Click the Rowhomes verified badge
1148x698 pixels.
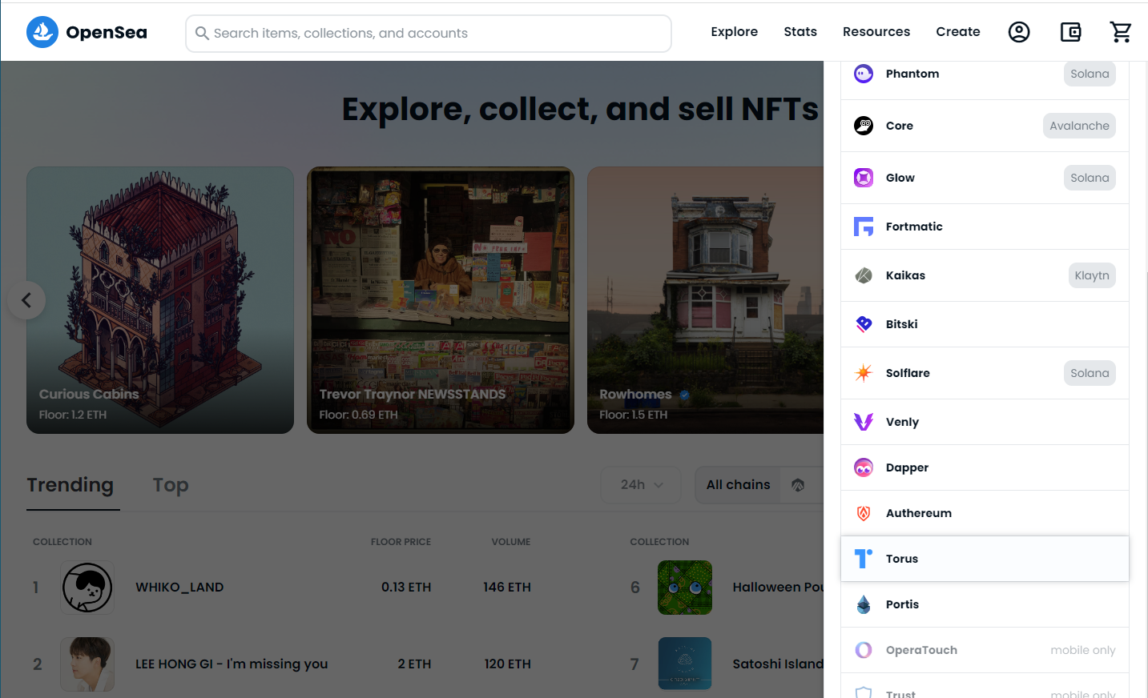pos(684,395)
